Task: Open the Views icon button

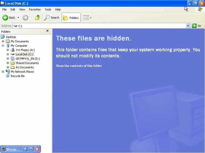Action: click(86, 18)
